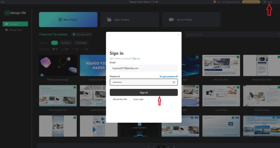The image size is (280, 148).
Task: Go to last page of templates
Action: tap(174, 147)
